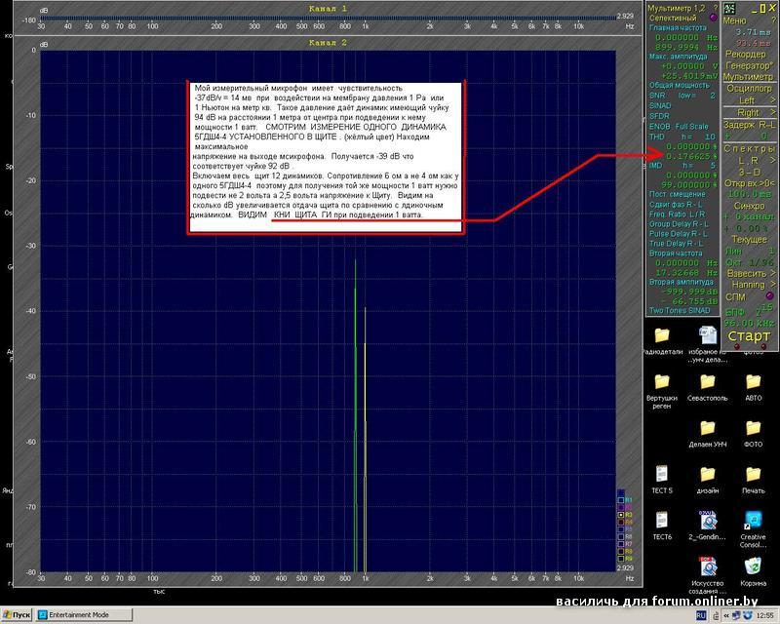Toggle the R1 trace checkbox
Image resolution: width=780 pixels, height=624 pixels.
pos(619,499)
